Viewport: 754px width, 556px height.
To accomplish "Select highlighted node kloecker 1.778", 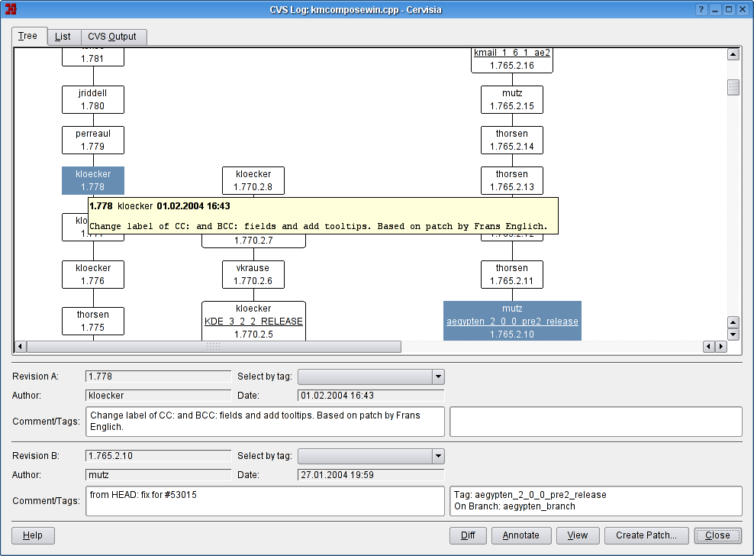I will [93, 180].
